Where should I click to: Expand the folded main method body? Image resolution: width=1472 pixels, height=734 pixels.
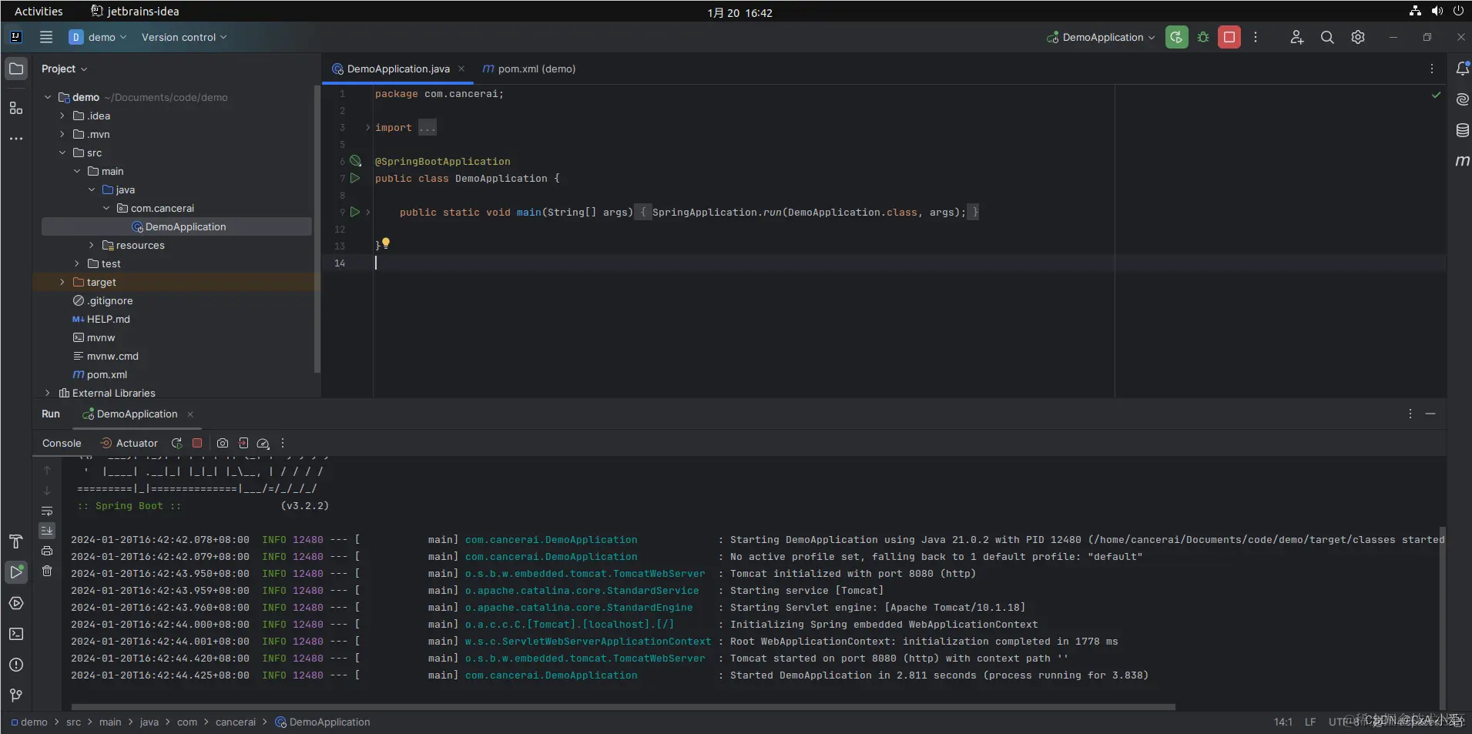368,212
